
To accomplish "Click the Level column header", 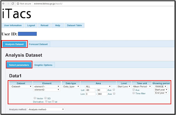I will (x=124, y=83).
